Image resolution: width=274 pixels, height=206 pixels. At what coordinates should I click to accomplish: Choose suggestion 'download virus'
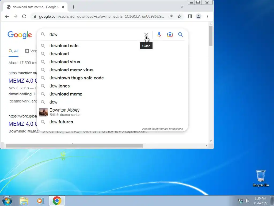(x=113, y=62)
